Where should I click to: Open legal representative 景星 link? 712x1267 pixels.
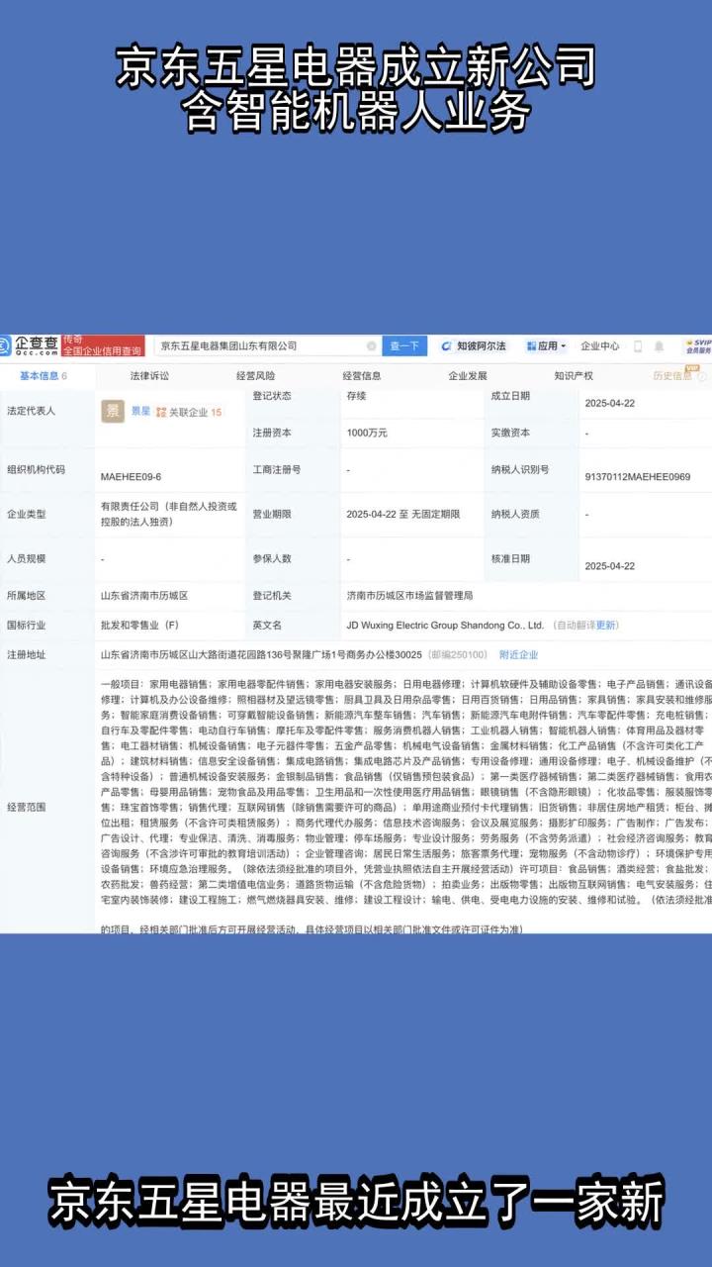pyautogui.click(x=140, y=411)
